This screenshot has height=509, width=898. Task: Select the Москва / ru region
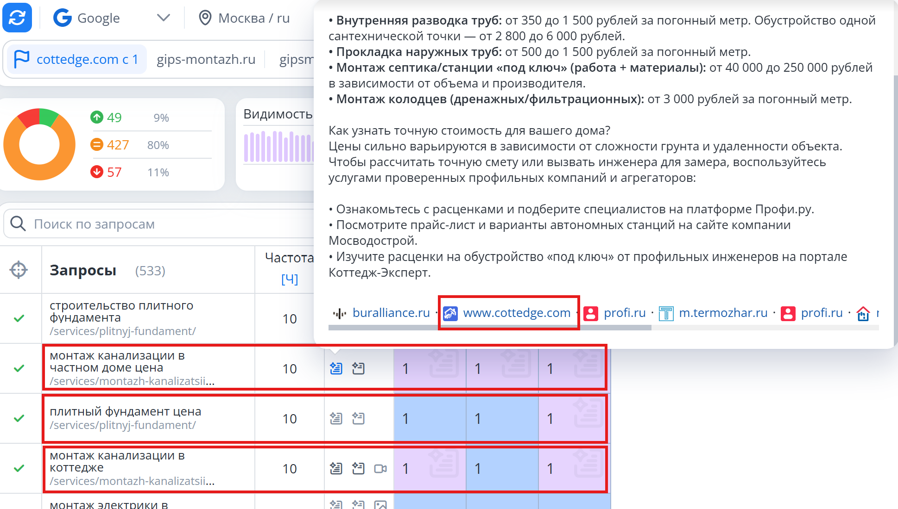tap(254, 18)
